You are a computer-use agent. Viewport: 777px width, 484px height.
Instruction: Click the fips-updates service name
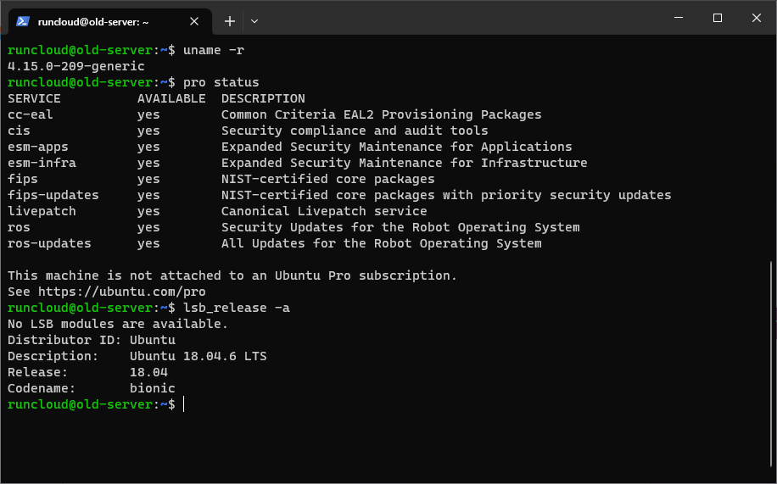coord(53,195)
